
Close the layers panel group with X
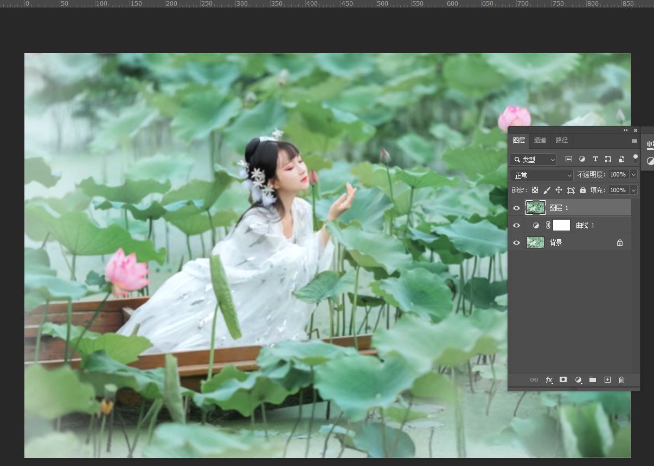click(636, 130)
